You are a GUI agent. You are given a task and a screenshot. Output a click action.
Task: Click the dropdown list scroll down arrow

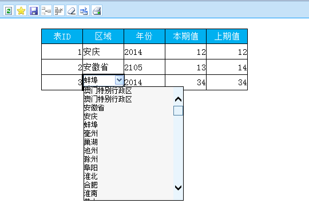point(178,188)
